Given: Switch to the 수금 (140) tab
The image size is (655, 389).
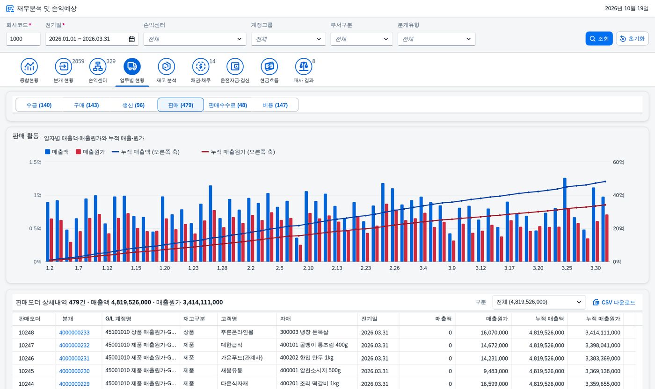Looking at the screenshot, I should coord(39,105).
